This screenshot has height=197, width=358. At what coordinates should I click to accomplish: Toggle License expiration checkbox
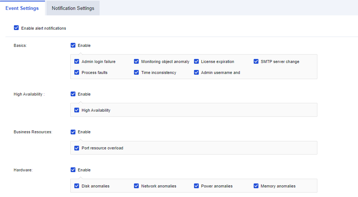pyautogui.click(x=197, y=62)
